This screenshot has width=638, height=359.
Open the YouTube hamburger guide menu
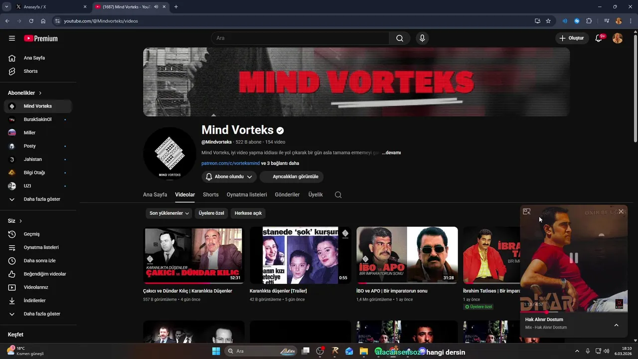pos(12,38)
